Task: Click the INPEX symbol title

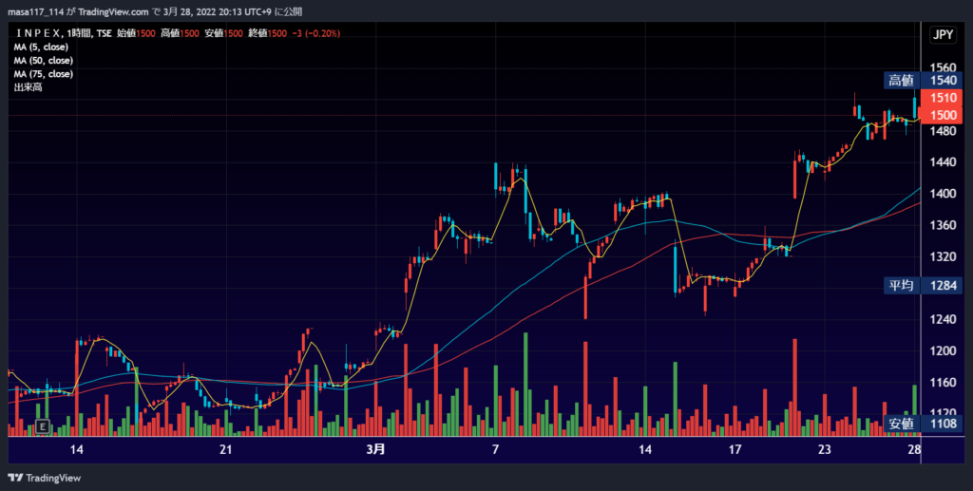Action: tap(38, 33)
